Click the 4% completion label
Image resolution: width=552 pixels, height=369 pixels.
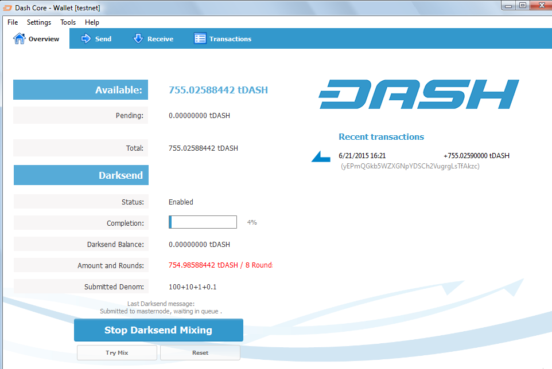252,222
